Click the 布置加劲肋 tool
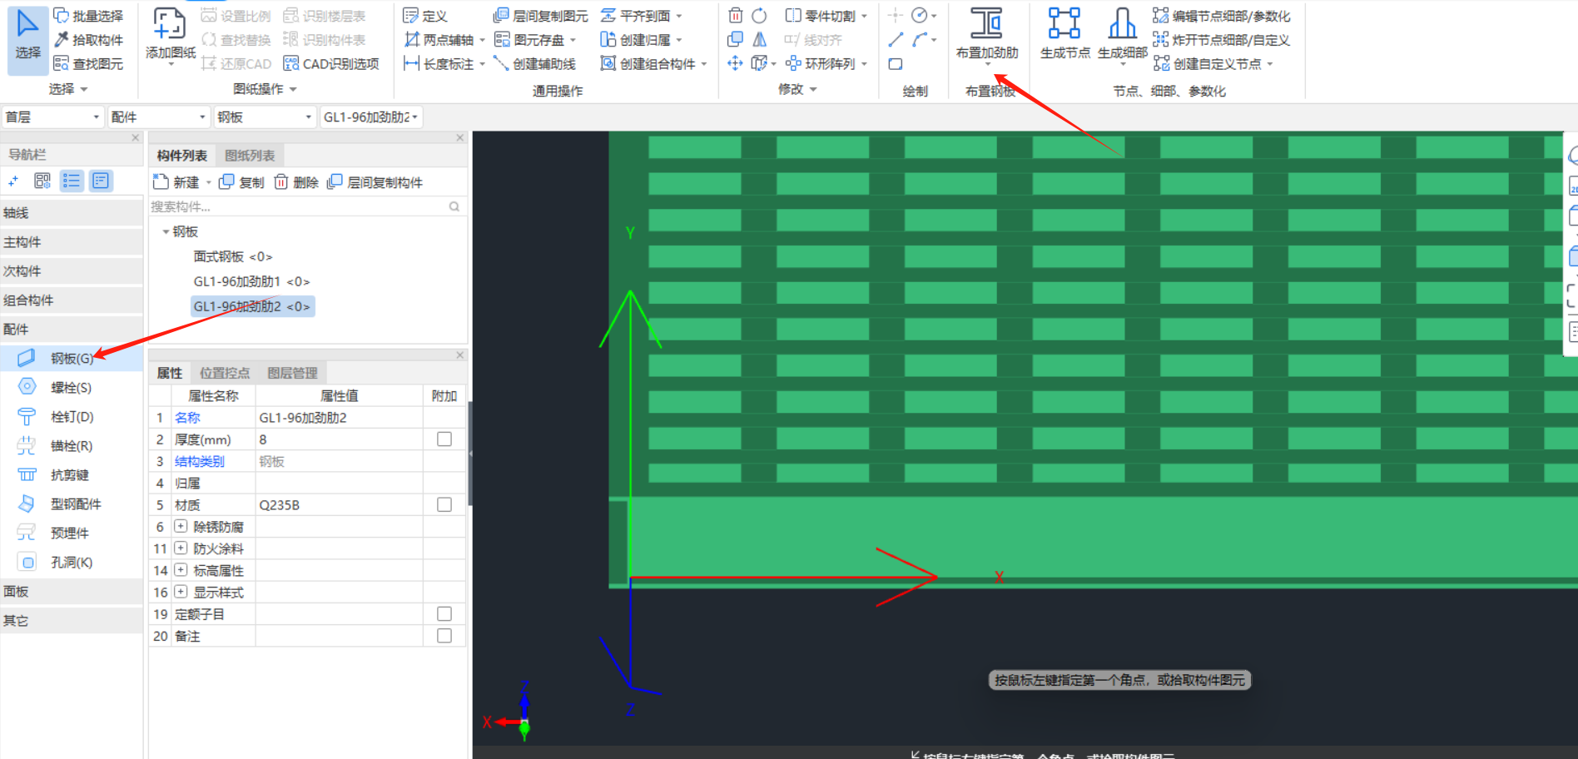1578x759 pixels. pyautogui.click(x=987, y=36)
